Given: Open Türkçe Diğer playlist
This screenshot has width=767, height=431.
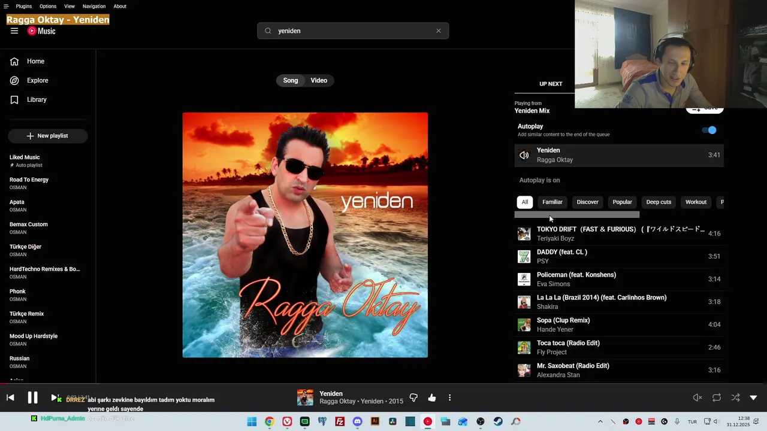Looking at the screenshot, I should click(x=48, y=250).
